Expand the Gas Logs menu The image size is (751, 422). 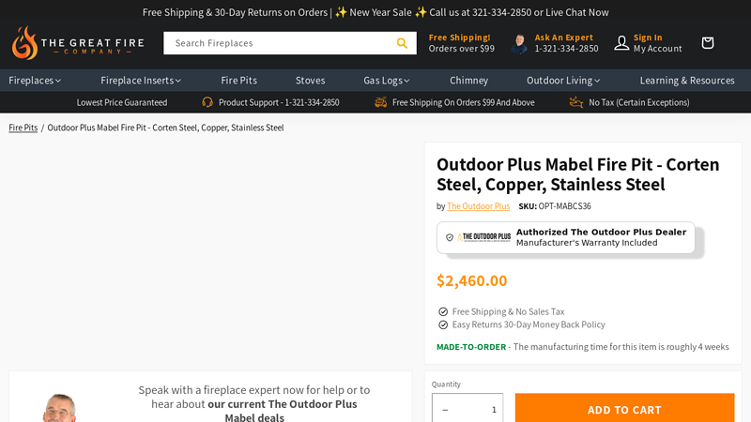point(386,81)
